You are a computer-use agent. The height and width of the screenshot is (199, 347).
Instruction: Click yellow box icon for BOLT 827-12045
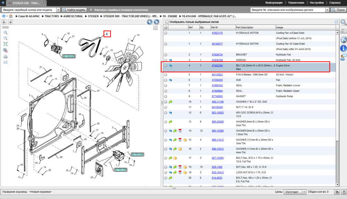[x=175, y=158]
